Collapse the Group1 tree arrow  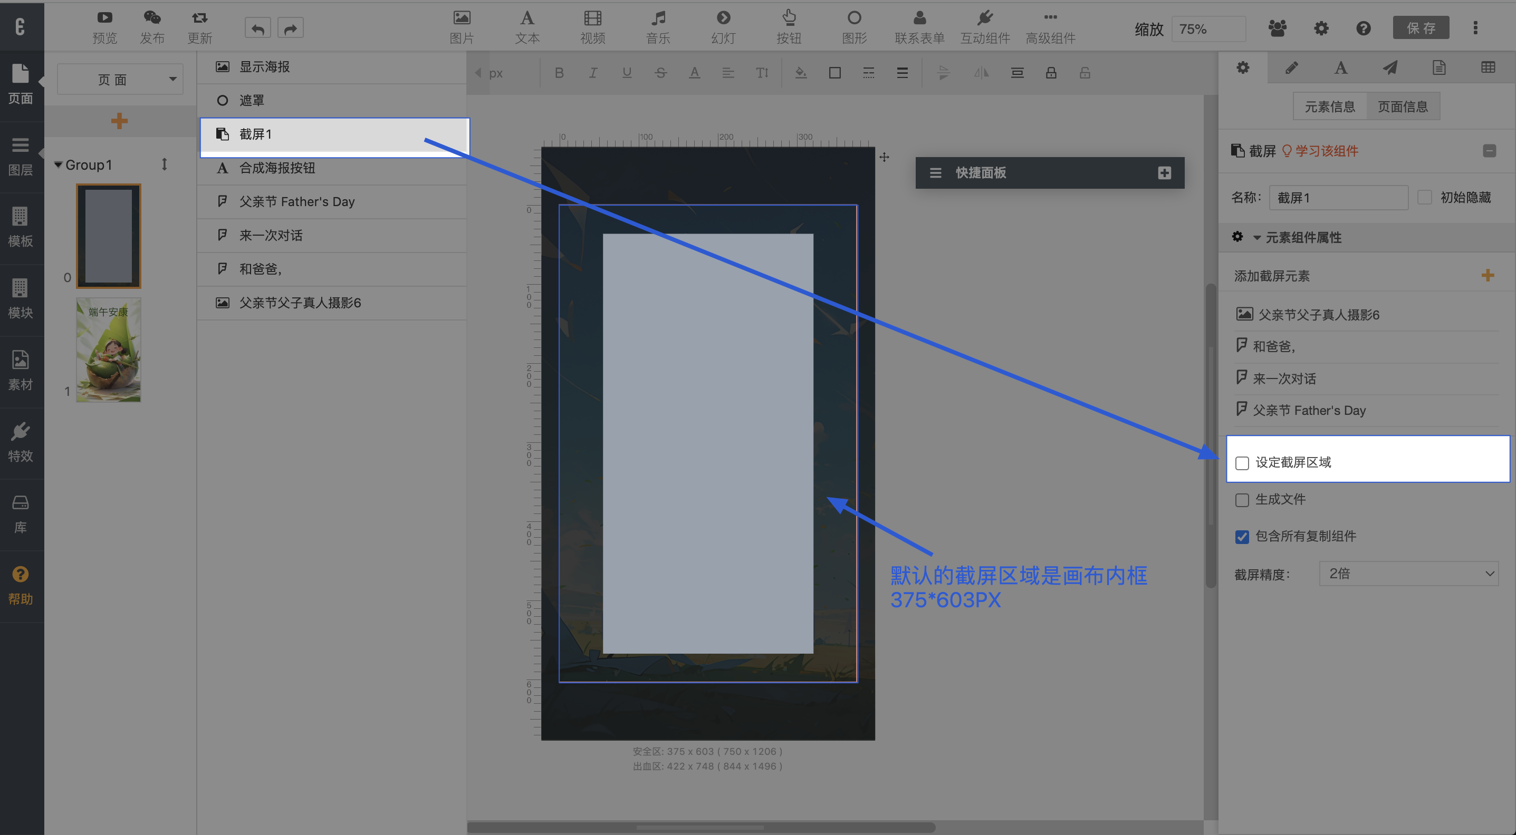(58, 164)
